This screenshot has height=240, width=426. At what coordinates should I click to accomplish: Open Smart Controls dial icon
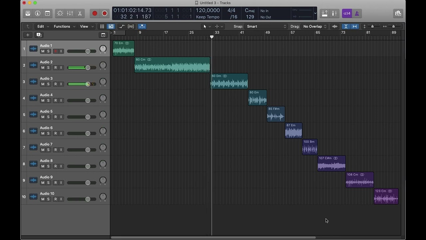[60, 13]
